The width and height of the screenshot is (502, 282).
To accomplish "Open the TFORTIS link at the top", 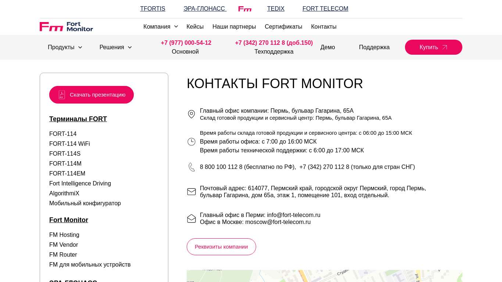I will pyautogui.click(x=153, y=8).
